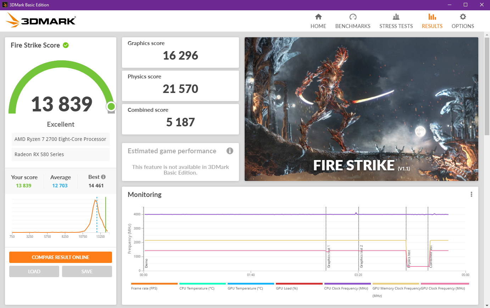This screenshot has height=308, width=490.
Task: Click the green Your score value 13 839
Action: pyautogui.click(x=24, y=186)
